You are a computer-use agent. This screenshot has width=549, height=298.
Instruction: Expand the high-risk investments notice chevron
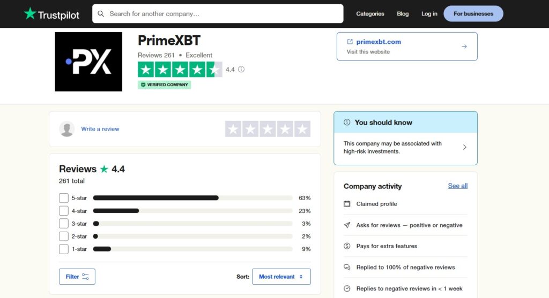(x=465, y=148)
